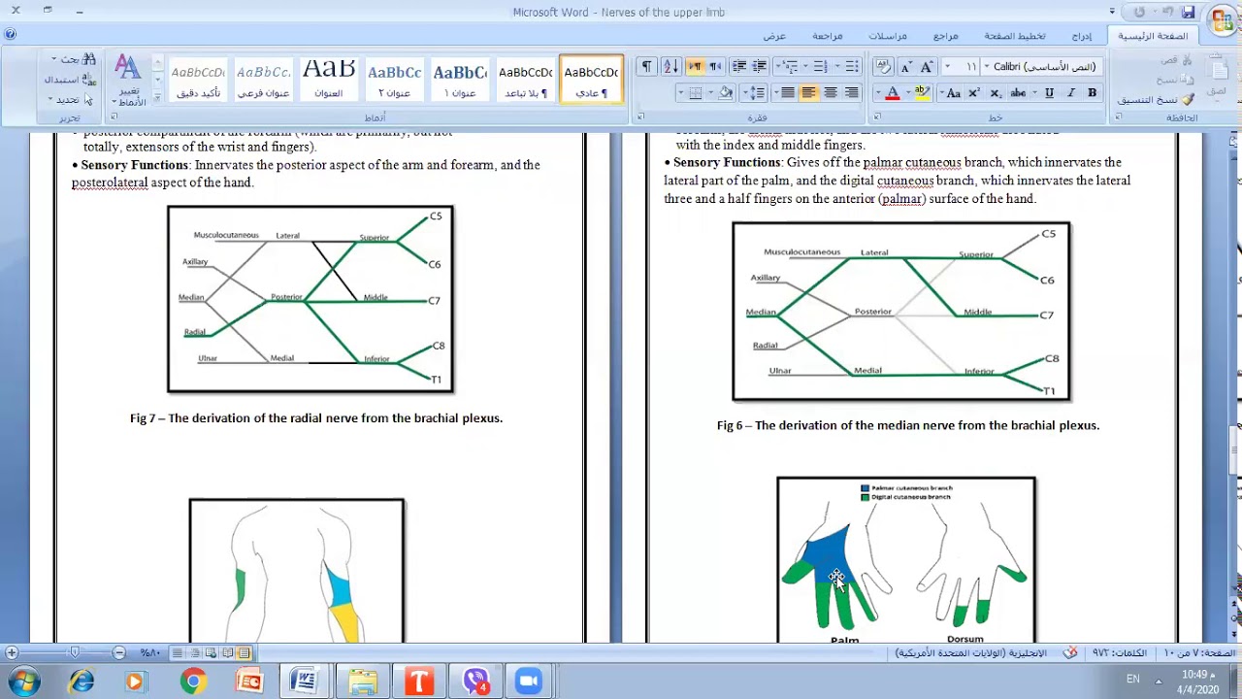Toggle strikethrough (abc) formatting
Screen dimensions: 1242x699
coord(1018,93)
